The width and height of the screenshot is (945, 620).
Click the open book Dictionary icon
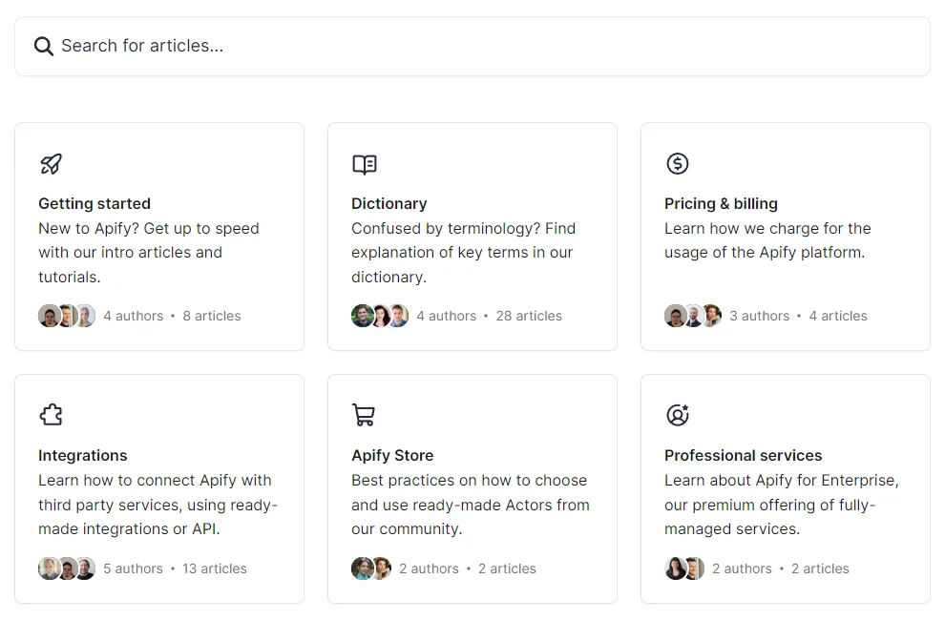pyautogui.click(x=365, y=164)
